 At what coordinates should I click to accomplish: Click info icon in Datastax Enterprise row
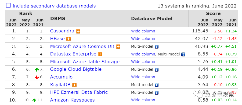pos(183,54)
